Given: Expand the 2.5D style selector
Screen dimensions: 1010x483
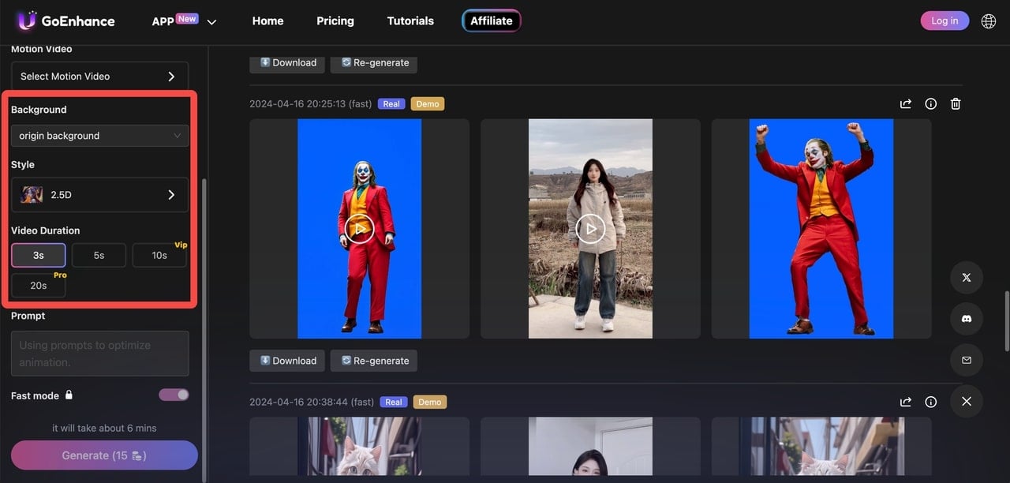Looking at the screenshot, I should [100, 195].
